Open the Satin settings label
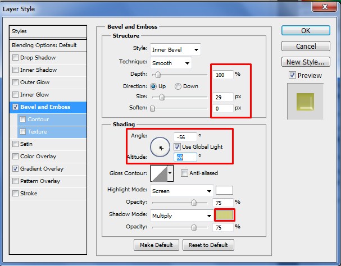 pyautogui.click(x=26, y=144)
